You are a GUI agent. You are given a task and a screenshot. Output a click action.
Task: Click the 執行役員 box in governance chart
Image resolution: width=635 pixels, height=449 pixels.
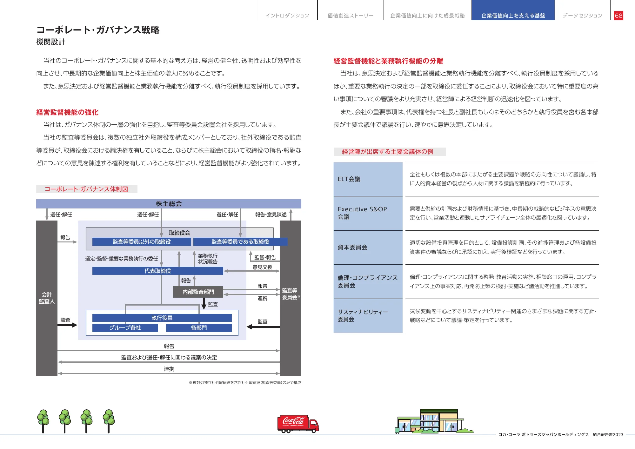pos(162,318)
